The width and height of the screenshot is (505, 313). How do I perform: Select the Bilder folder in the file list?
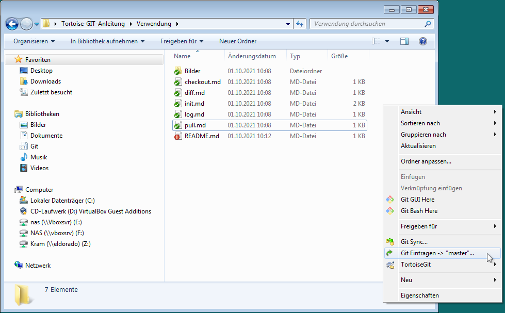tap(192, 71)
